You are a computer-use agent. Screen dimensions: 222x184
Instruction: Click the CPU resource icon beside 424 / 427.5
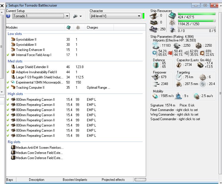tap(172, 15)
